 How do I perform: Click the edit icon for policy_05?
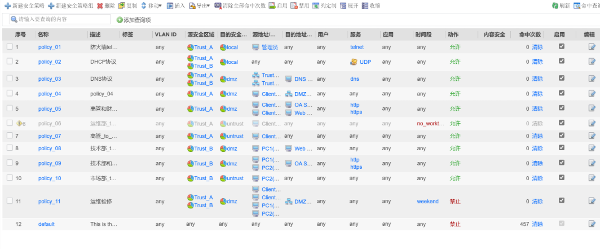click(592, 108)
